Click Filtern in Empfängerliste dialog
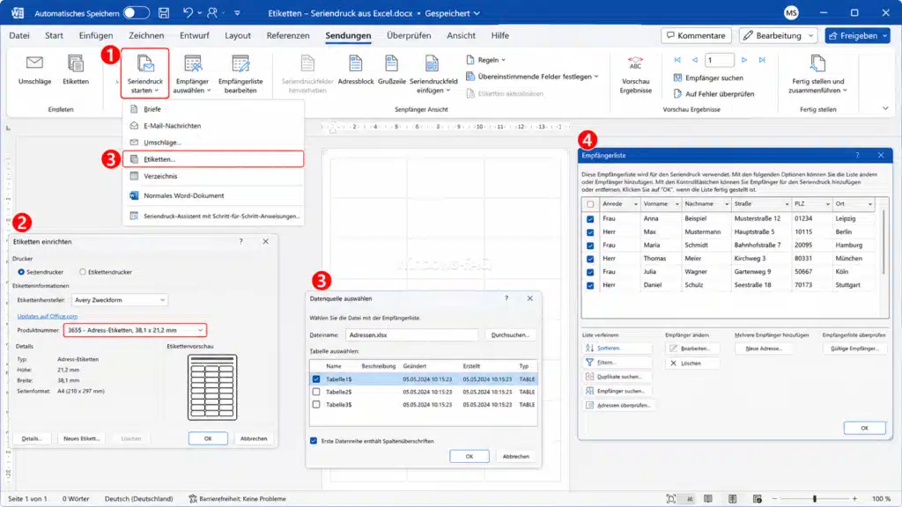The image size is (902, 507). pos(617,362)
